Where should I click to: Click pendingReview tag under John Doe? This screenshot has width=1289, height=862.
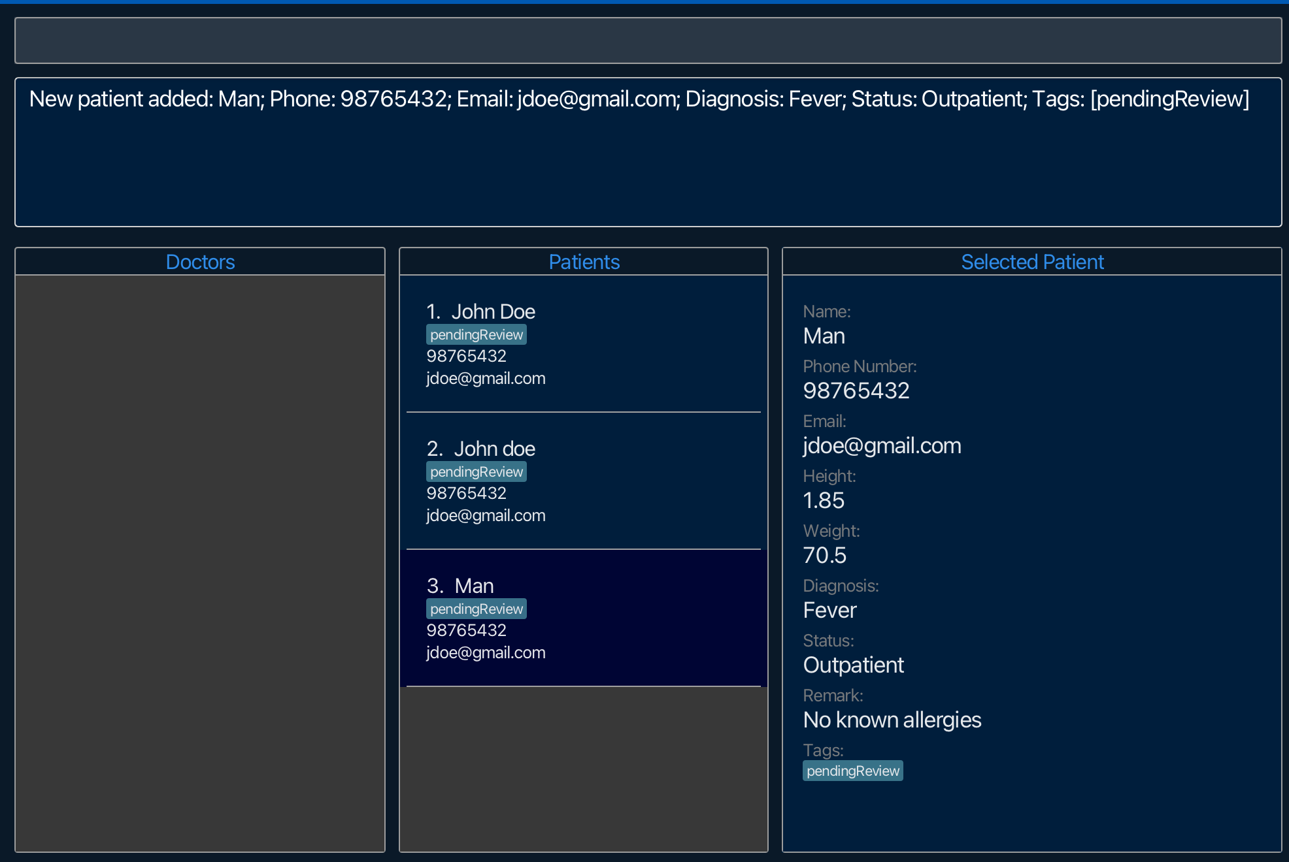coord(476,334)
